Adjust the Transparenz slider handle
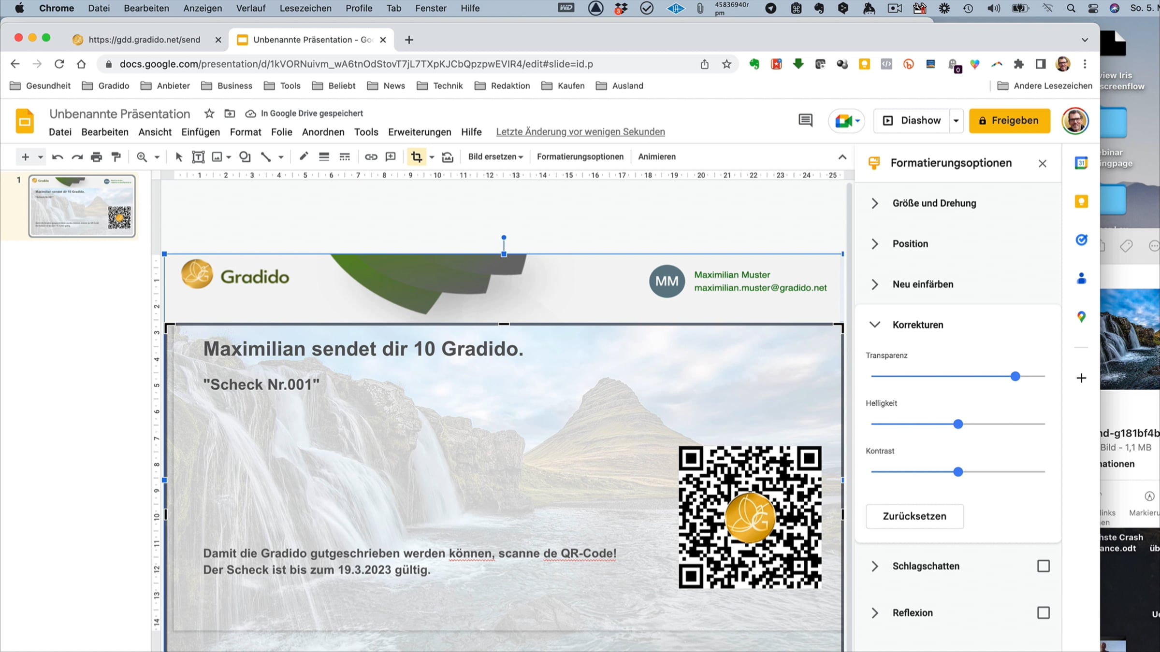This screenshot has width=1160, height=652. click(1015, 376)
